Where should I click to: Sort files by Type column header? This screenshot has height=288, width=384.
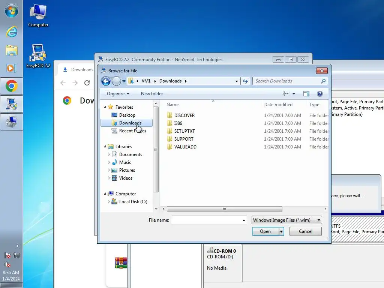314,105
